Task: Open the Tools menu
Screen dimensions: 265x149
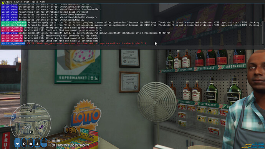Action: tap(35, 2)
